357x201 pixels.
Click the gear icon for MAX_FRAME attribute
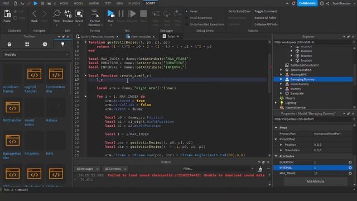pyautogui.click(x=350, y=173)
